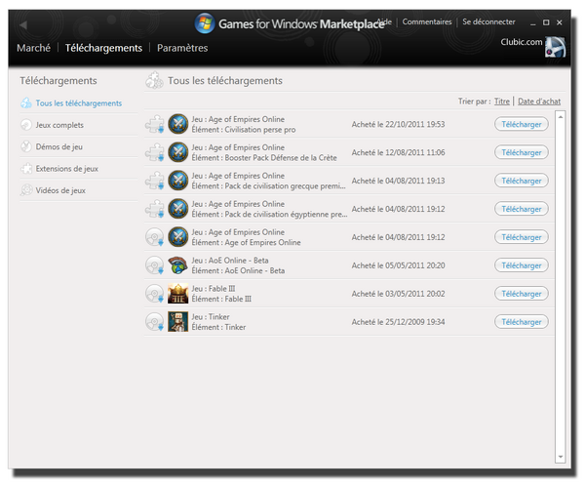
Task: Click disc icon beside Élément Age of Empires Online
Action: [x=155, y=237]
